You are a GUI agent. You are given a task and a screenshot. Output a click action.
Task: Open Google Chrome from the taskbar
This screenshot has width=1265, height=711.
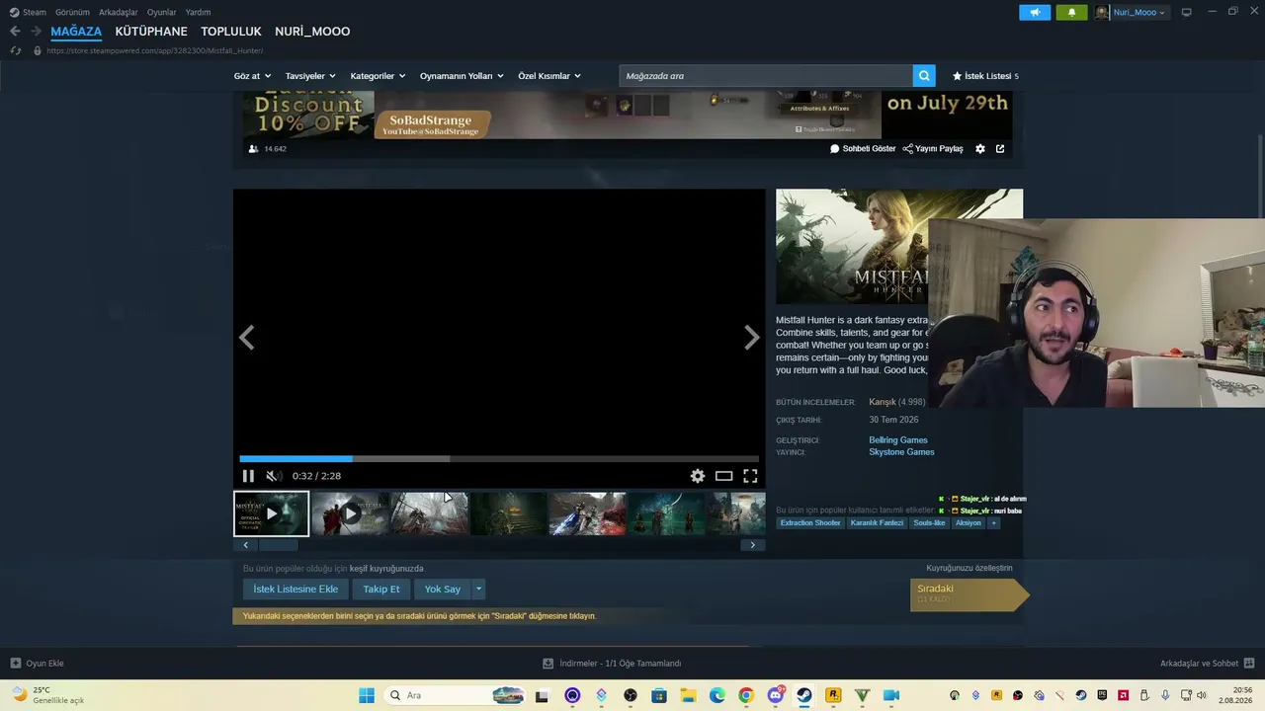tap(746, 695)
